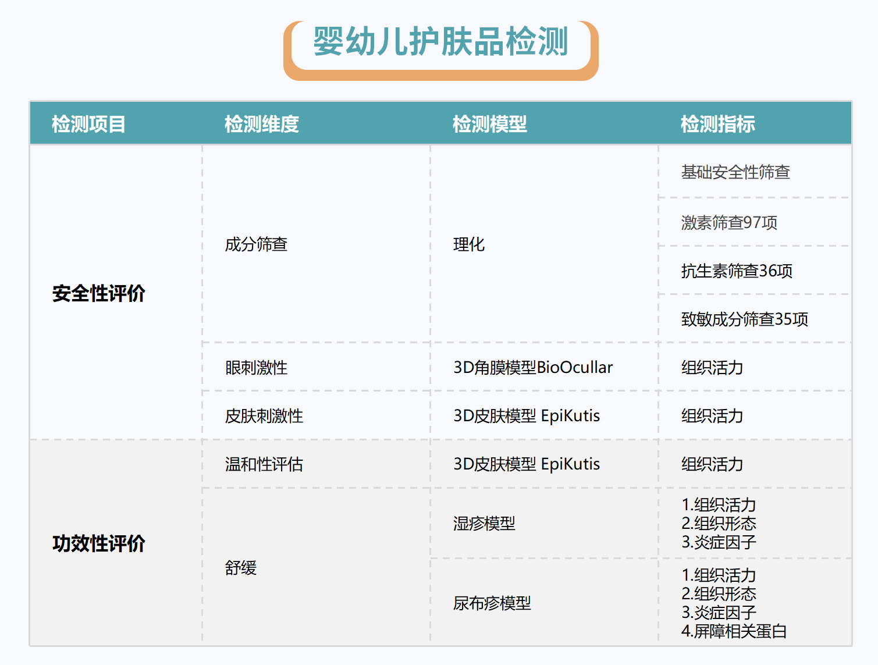Viewport: 878px width, 665px height.
Task: Click the 致敏成分筛查35项 indicator
Action: tap(744, 319)
